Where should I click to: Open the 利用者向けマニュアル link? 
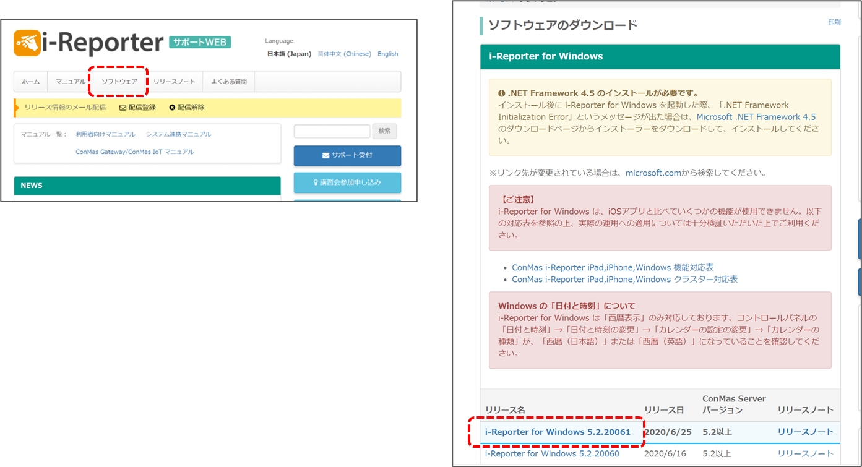pos(105,134)
